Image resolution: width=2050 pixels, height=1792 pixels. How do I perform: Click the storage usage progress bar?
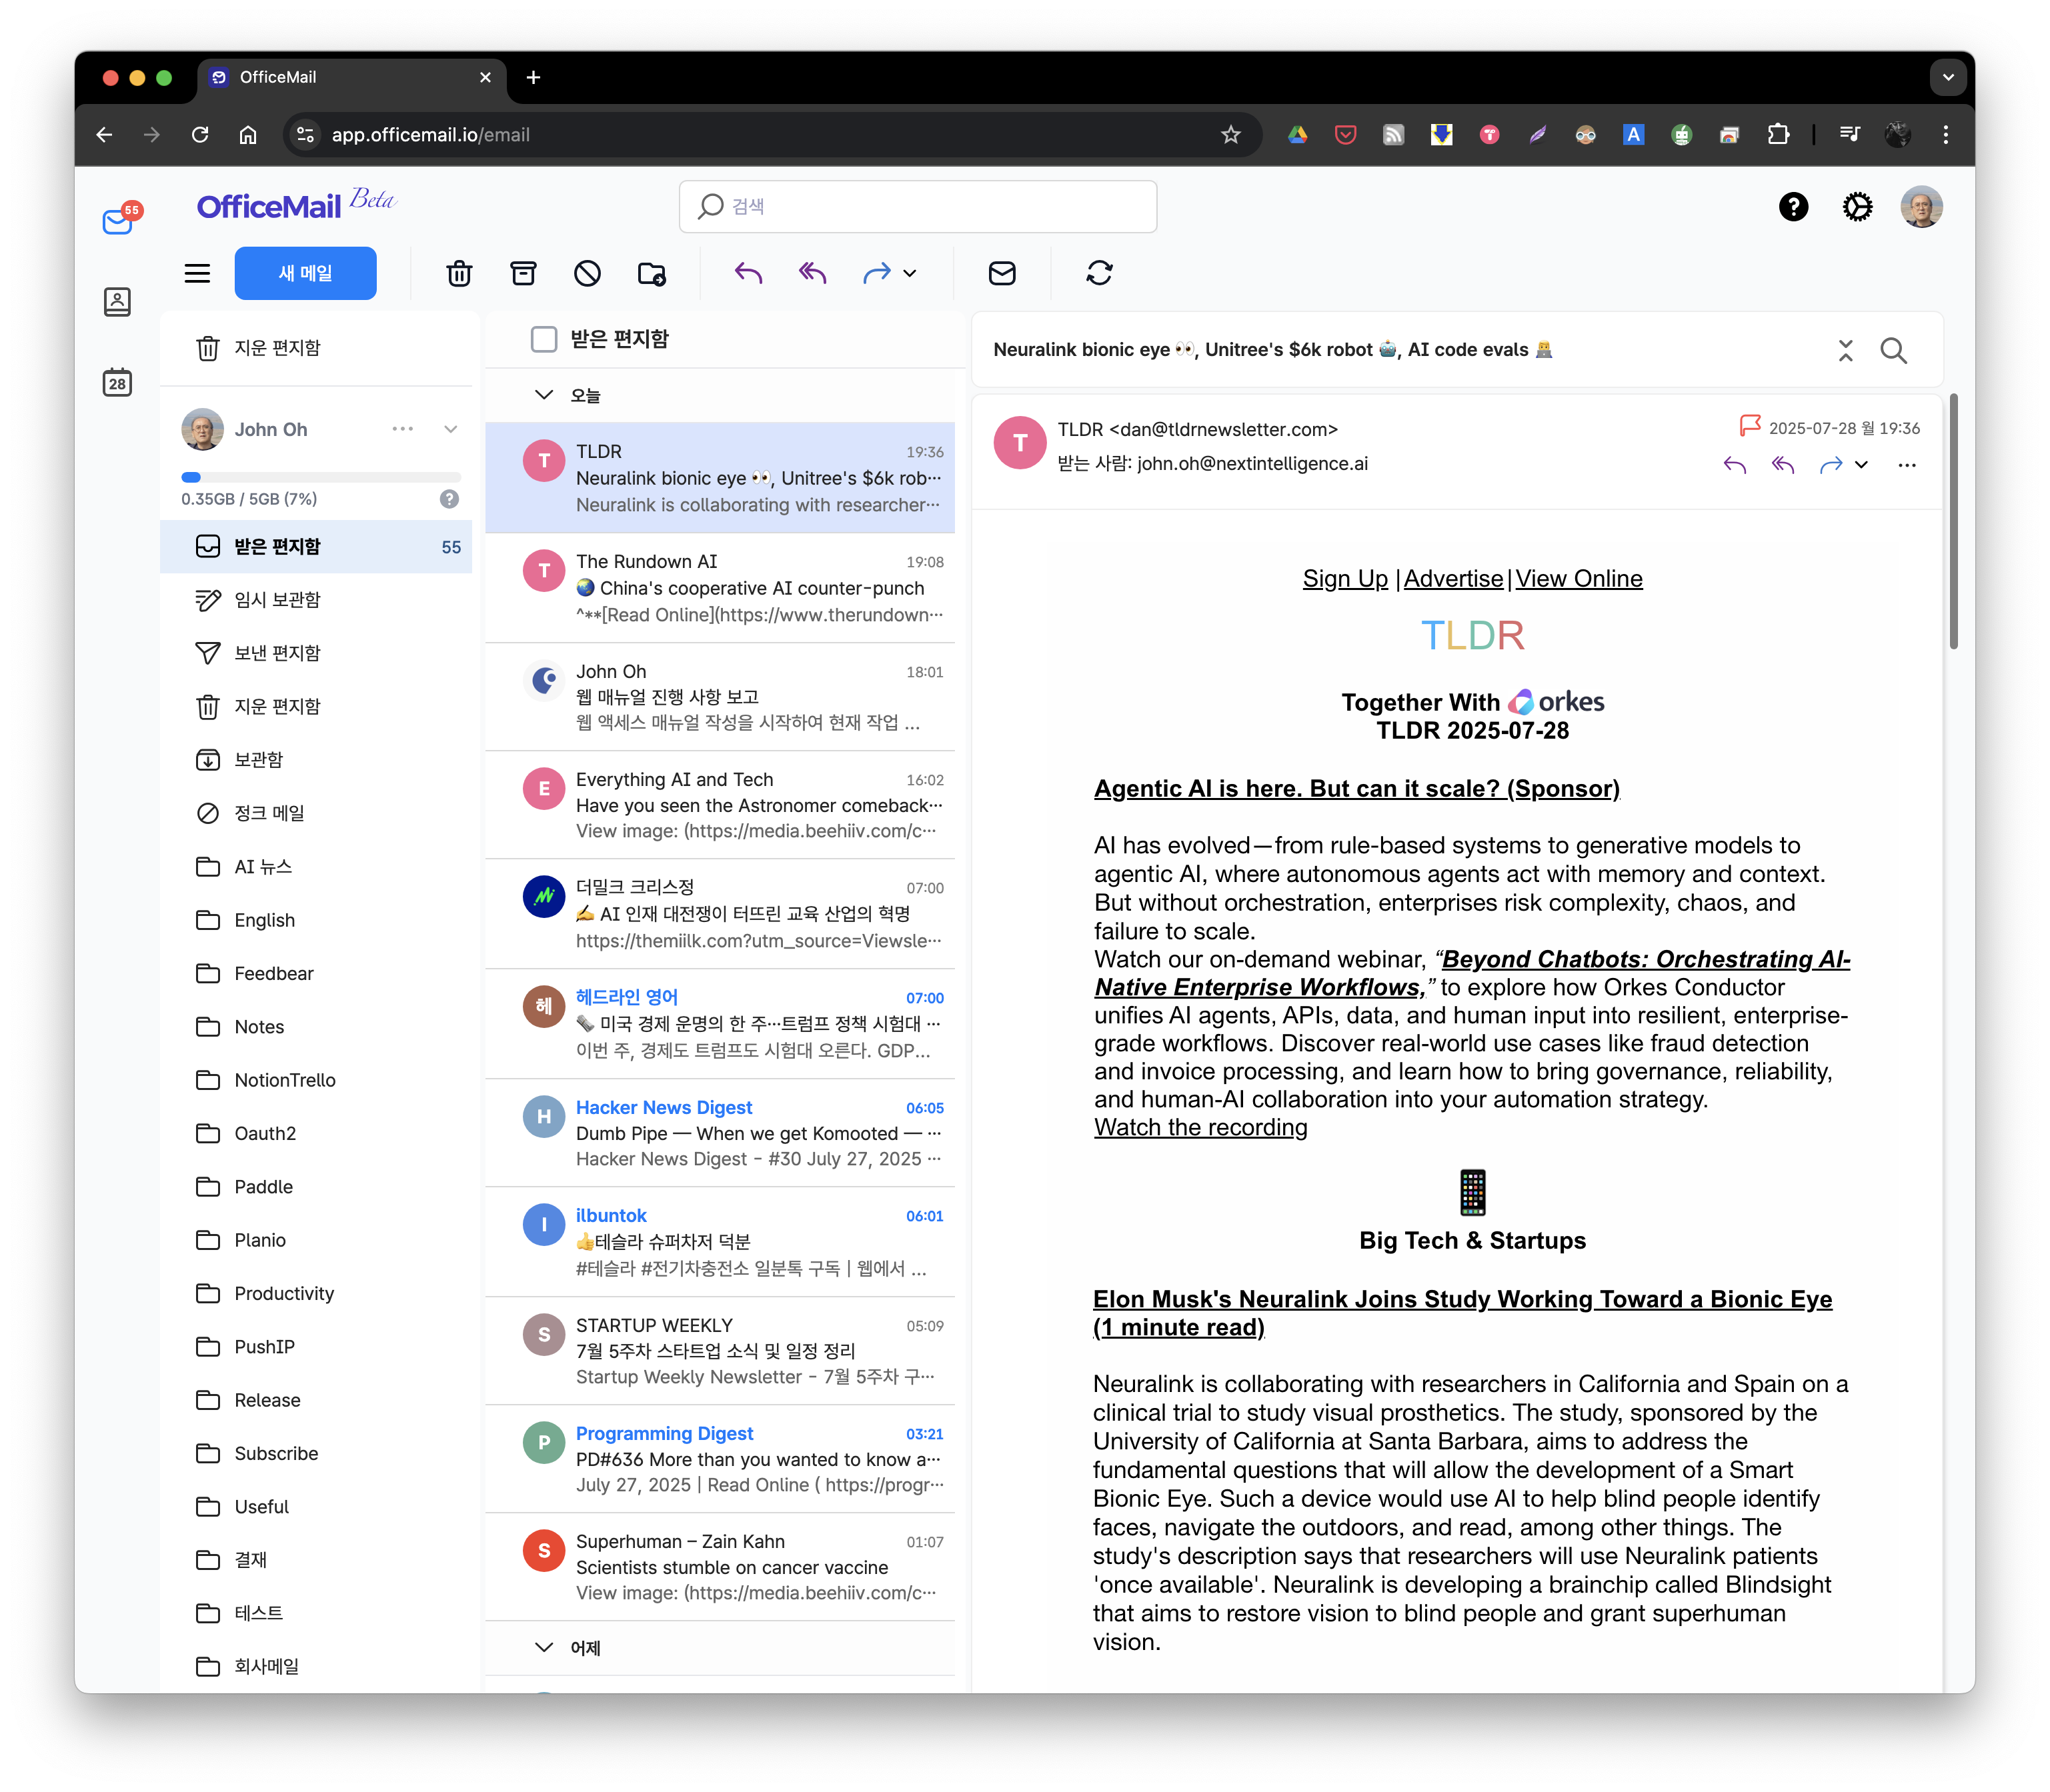pyautogui.click(x=320, y=477)
